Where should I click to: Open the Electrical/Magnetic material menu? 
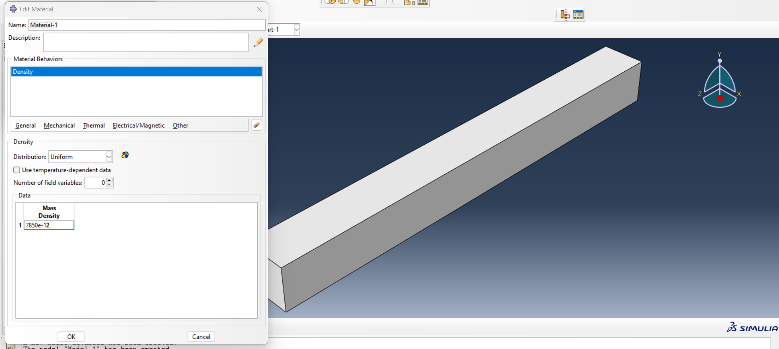pos(139,126)
